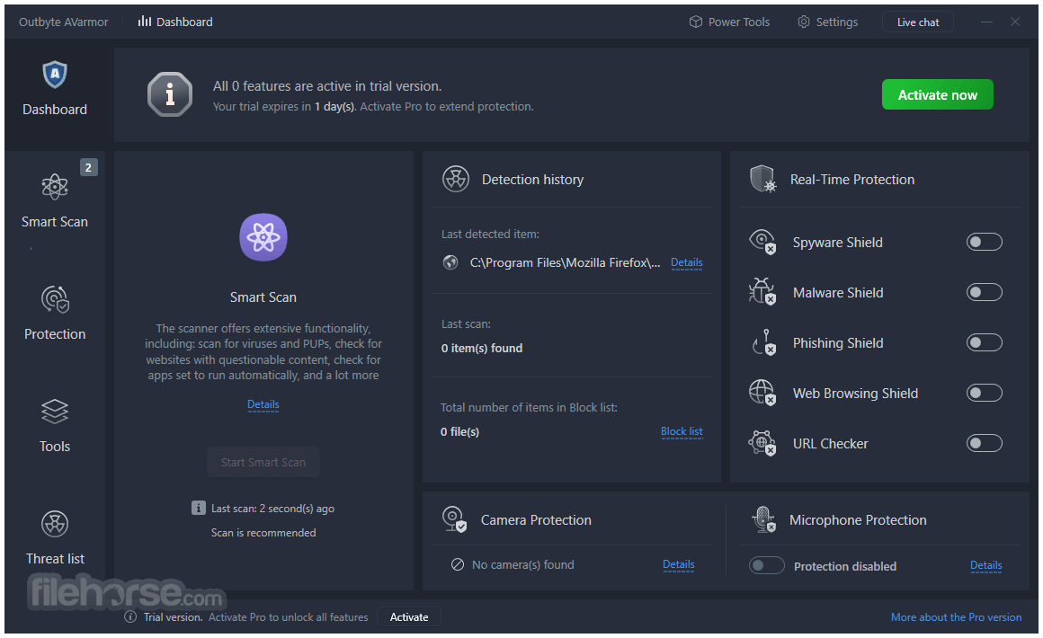Click the no-camera prohibited icon
Screen dimensions: 1043x638
tap(458, 565)
